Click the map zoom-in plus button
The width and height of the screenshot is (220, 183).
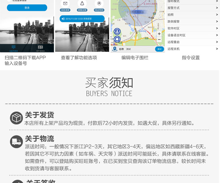pos(159,34)
